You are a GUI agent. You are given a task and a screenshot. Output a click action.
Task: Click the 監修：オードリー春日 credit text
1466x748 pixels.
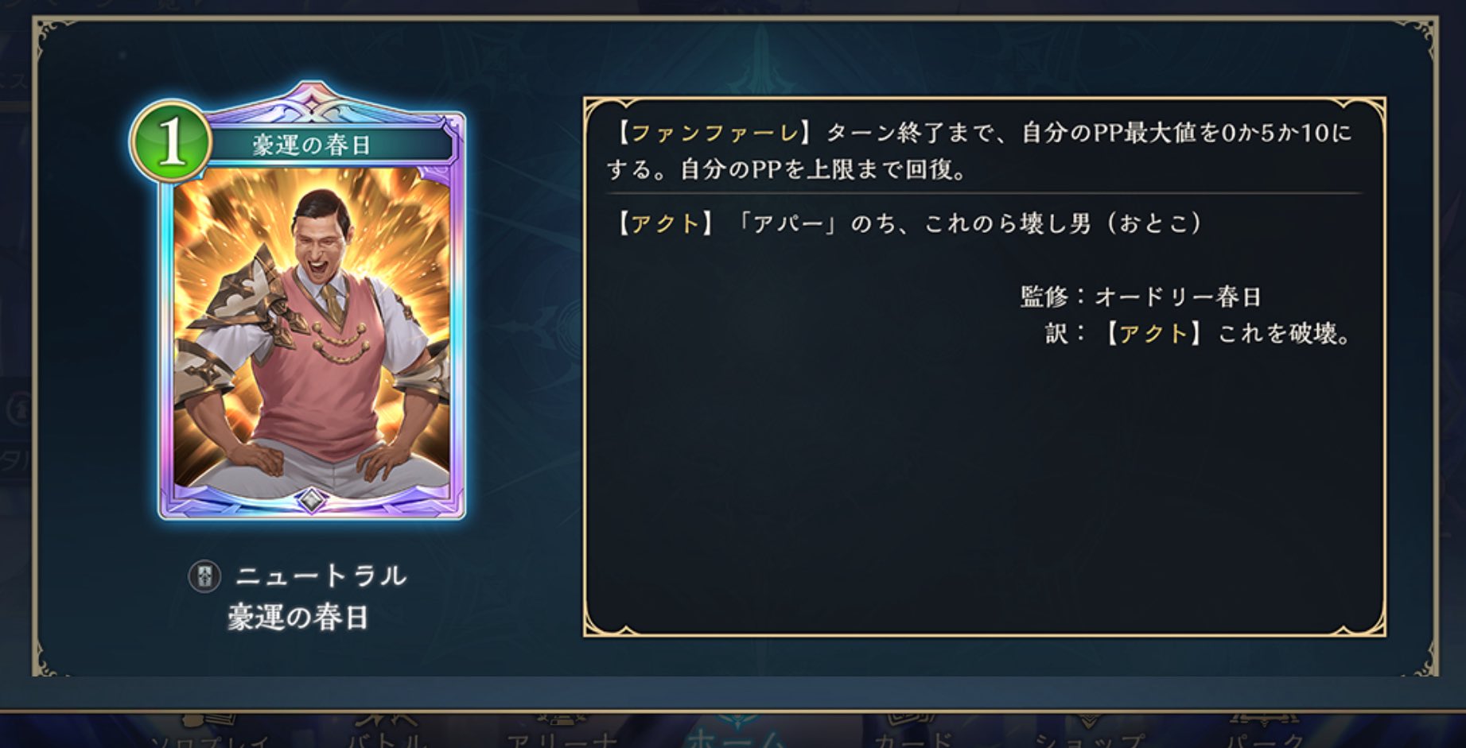tap(1141, 297)
